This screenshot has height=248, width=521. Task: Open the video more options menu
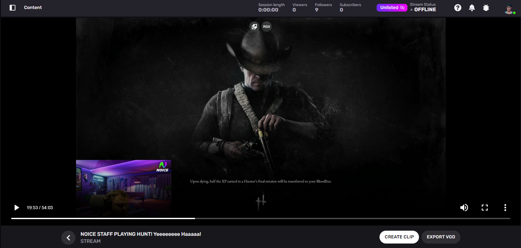pyautogui.click(x=505, y=208)
